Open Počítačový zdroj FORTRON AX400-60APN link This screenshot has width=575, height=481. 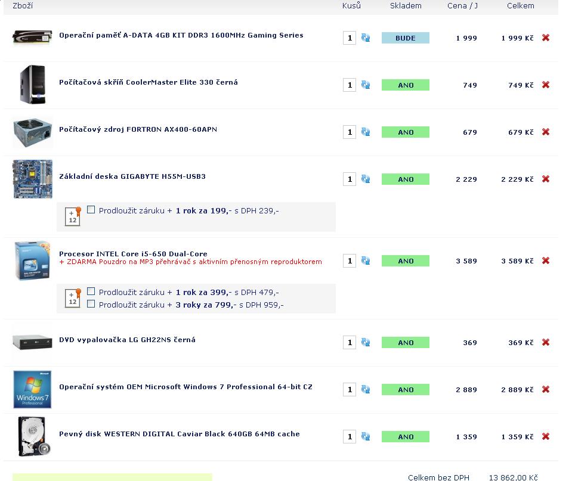[138, 130]
